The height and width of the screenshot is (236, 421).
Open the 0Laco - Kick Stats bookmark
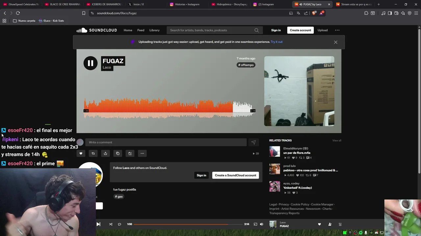(x=51, y=21)
